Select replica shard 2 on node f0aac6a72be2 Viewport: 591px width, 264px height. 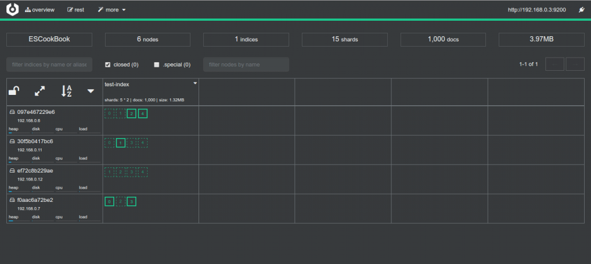(121, 202)
